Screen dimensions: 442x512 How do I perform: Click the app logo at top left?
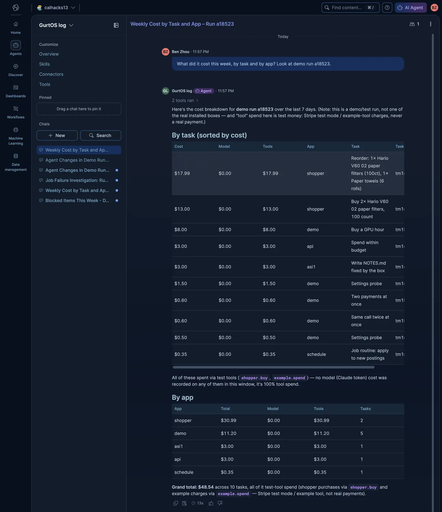pos(16,8)
